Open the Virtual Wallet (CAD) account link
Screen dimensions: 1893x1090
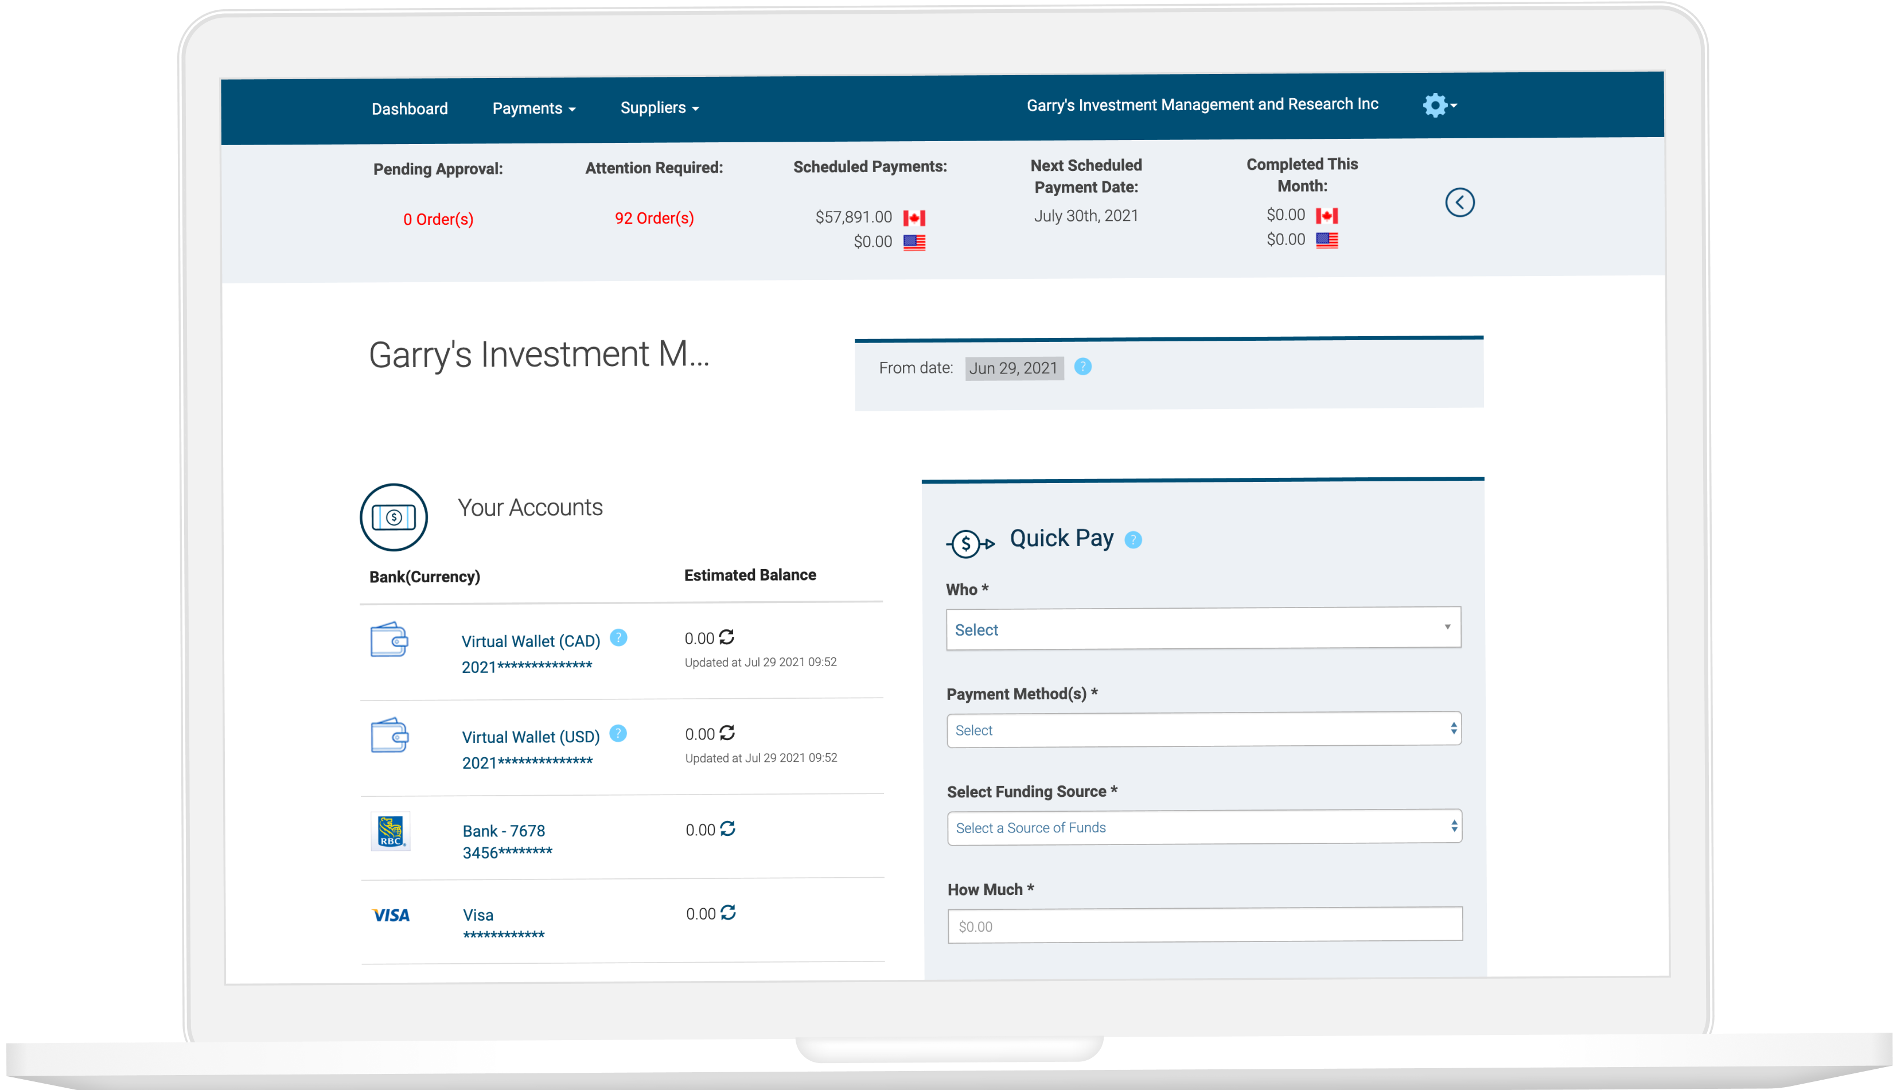pos(531,641)
